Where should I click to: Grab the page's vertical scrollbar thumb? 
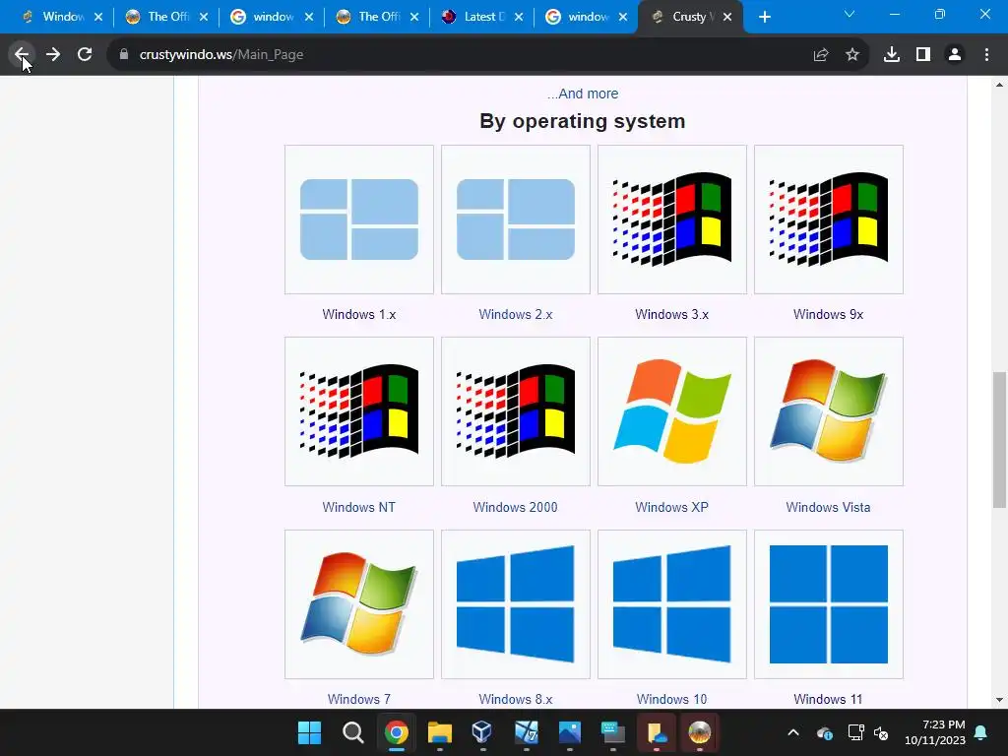click(x=1000, y=440)
